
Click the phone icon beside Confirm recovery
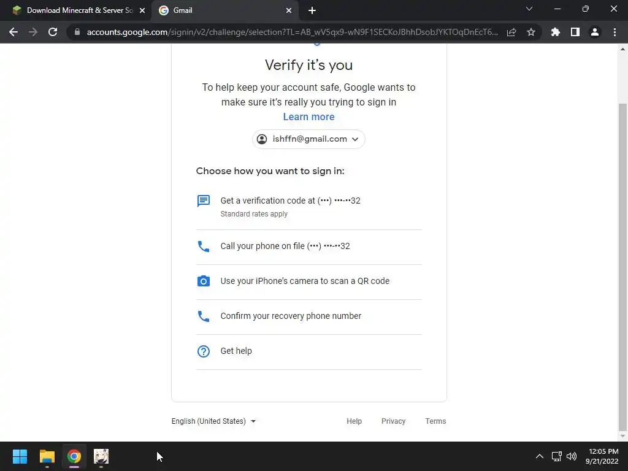click(x=204, y=316)
